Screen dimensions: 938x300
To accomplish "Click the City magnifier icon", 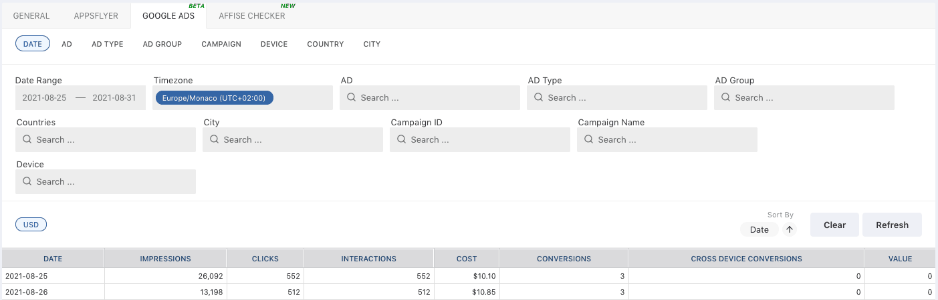I will click(x=215, y=139).
